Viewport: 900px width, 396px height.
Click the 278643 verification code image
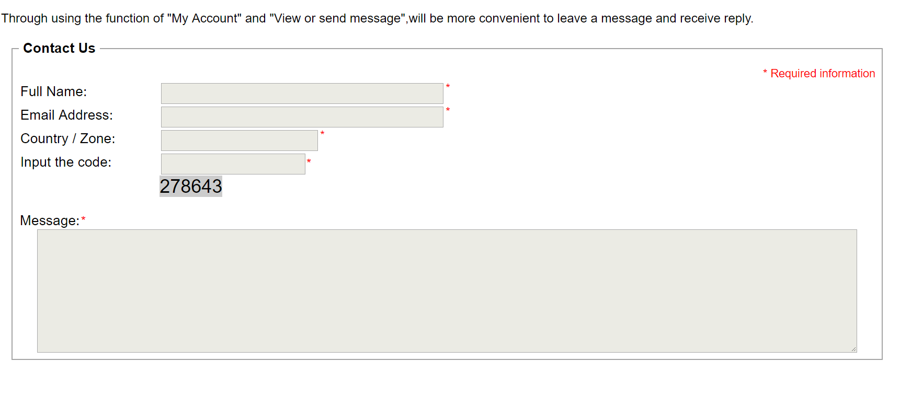[x=191, y=187]
